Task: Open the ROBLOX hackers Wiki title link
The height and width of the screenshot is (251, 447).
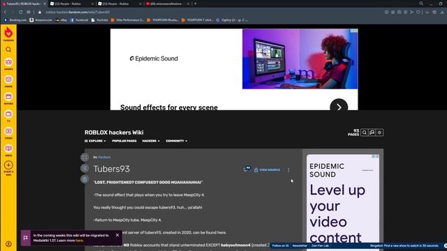Action: click(x=114, y=132)
